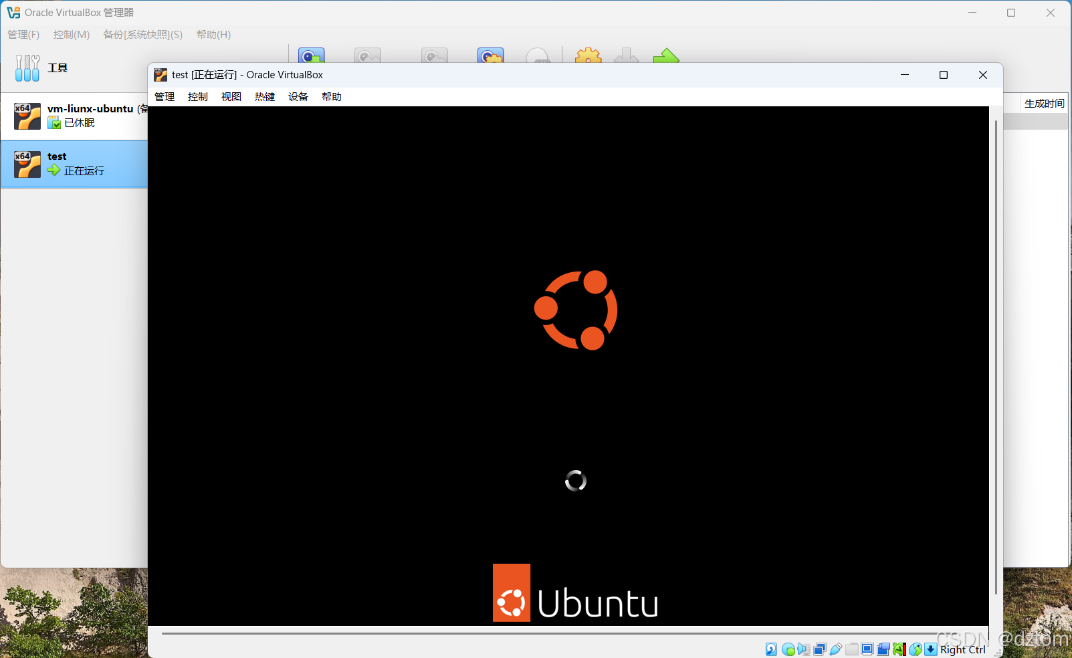Image resolution: width=1072 pixels, height=658 pixels.
Task: Open 控制(M) menu in VirtualBox manager
Action: [x=72, y=34]
